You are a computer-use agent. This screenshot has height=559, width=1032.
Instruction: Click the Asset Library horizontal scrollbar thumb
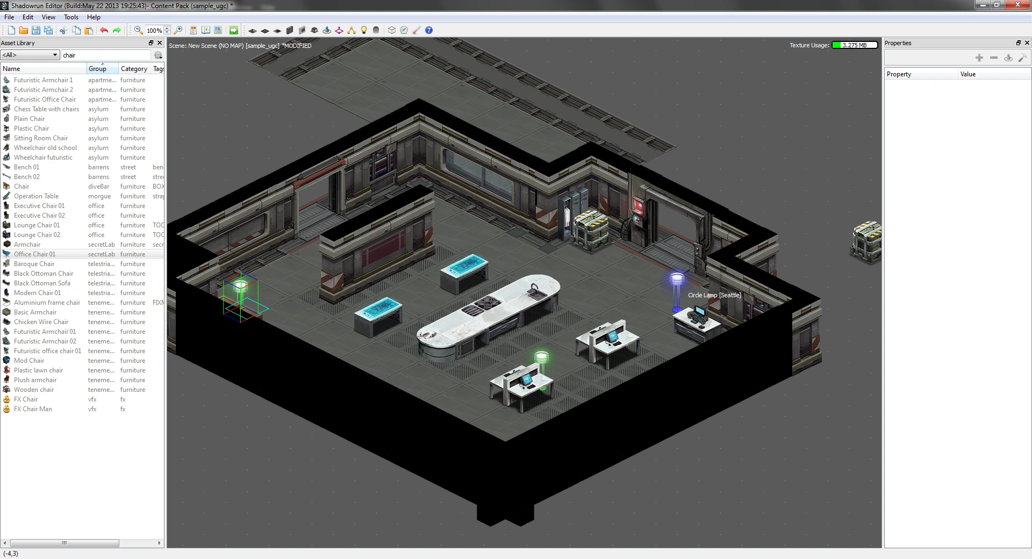64,543
